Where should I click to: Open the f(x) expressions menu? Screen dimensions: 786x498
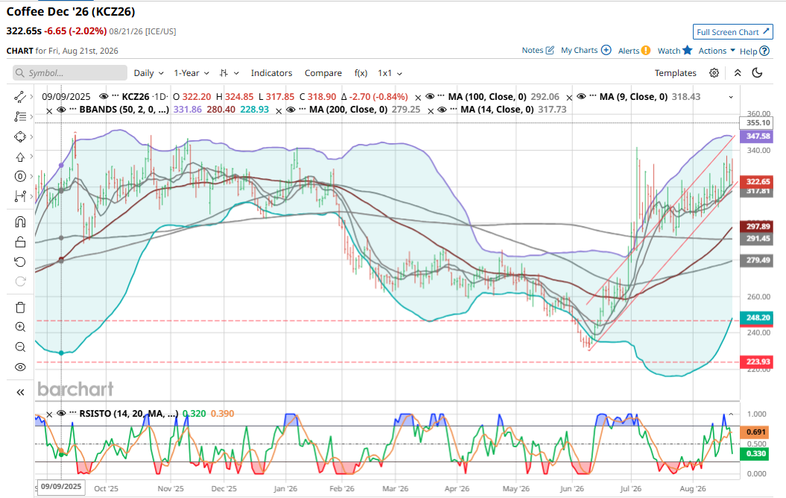pyautogui.click(x=361, y=73)
